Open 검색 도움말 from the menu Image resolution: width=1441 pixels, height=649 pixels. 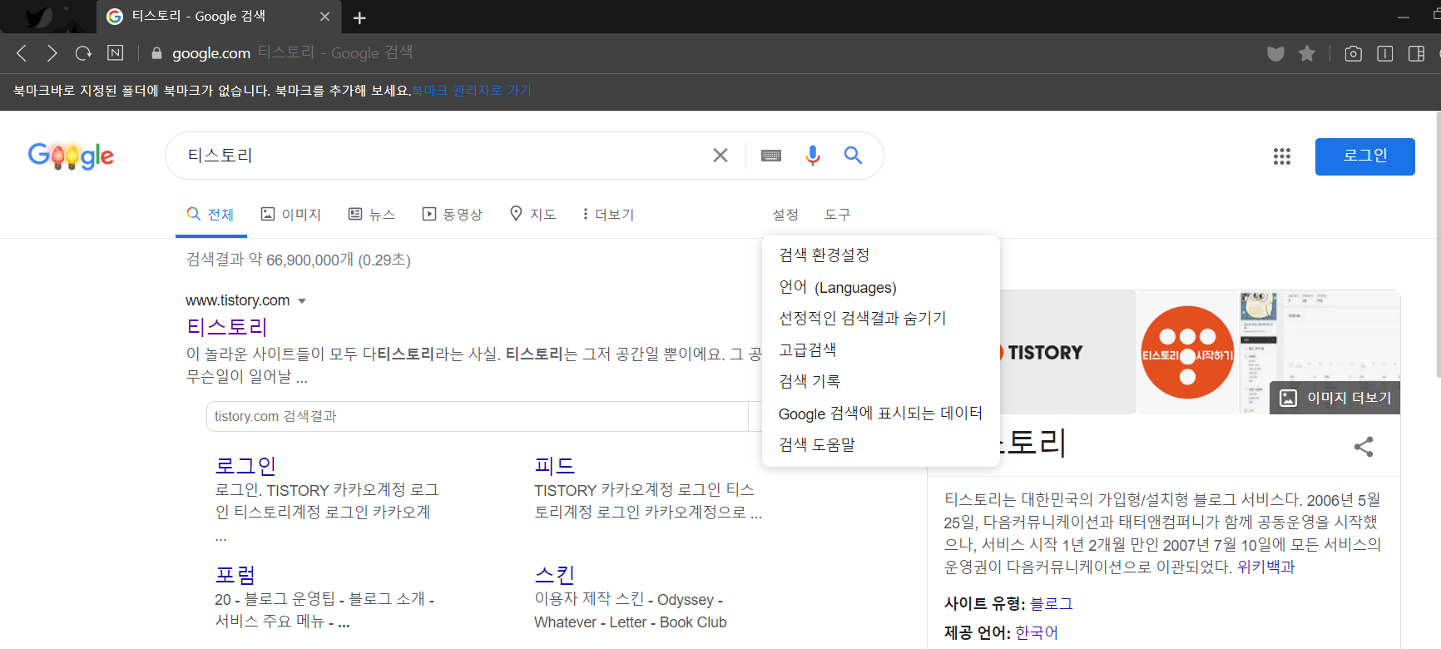click(881, 444)
